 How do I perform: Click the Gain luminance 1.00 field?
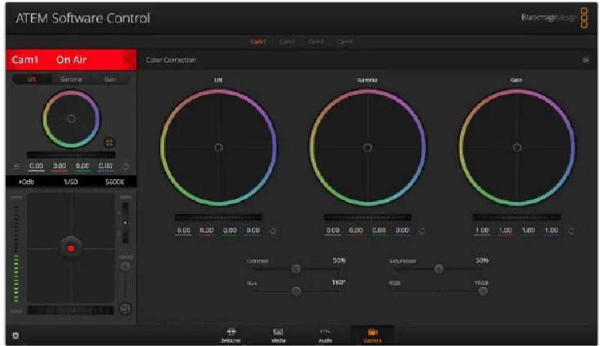coord(482,231)
